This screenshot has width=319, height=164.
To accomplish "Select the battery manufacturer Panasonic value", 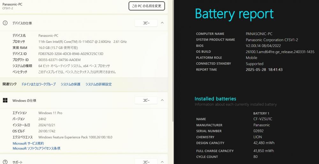I will (262, 125).
